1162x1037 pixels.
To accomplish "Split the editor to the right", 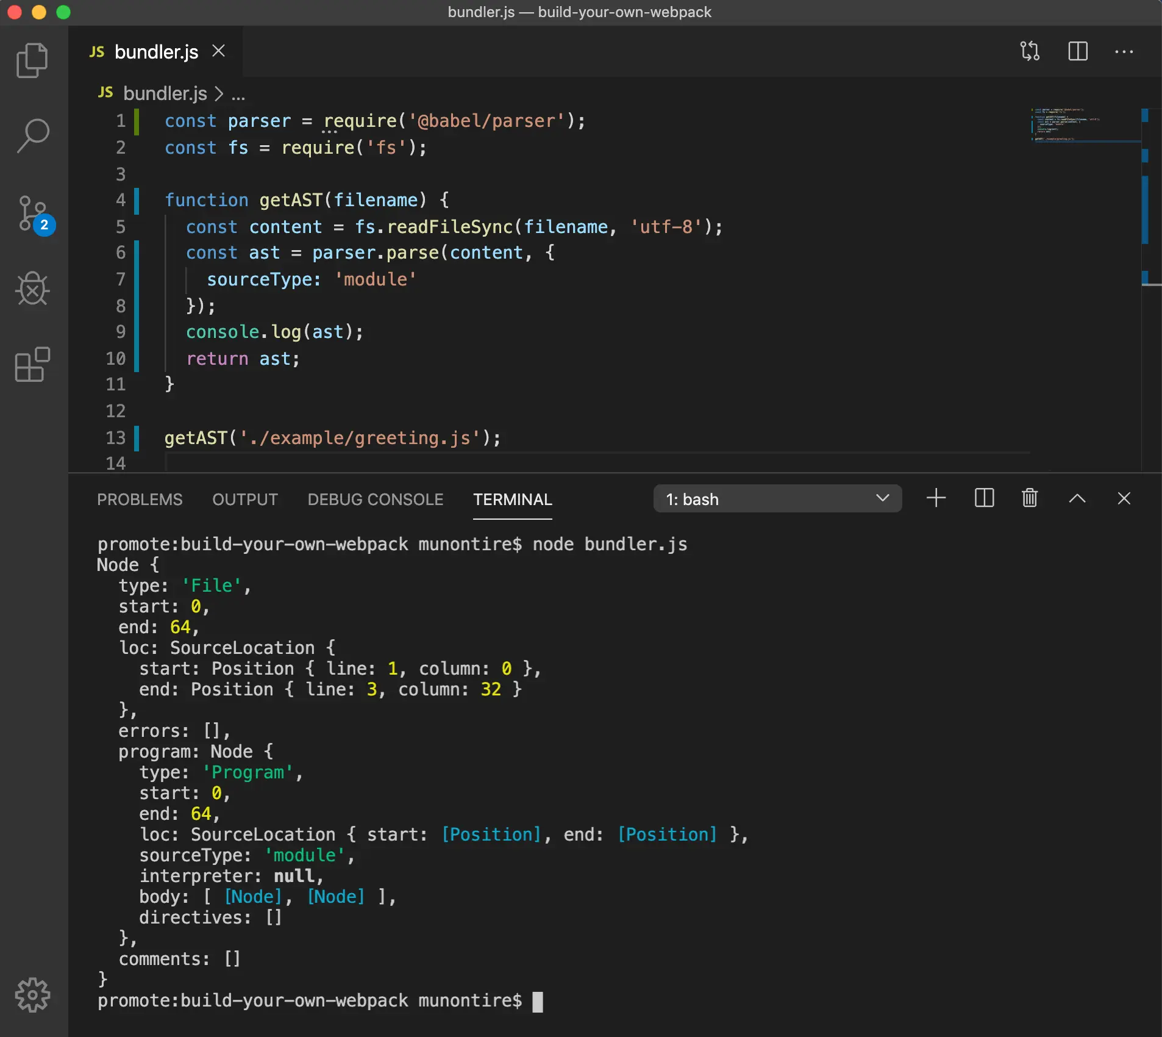I will coord(1077,51).
